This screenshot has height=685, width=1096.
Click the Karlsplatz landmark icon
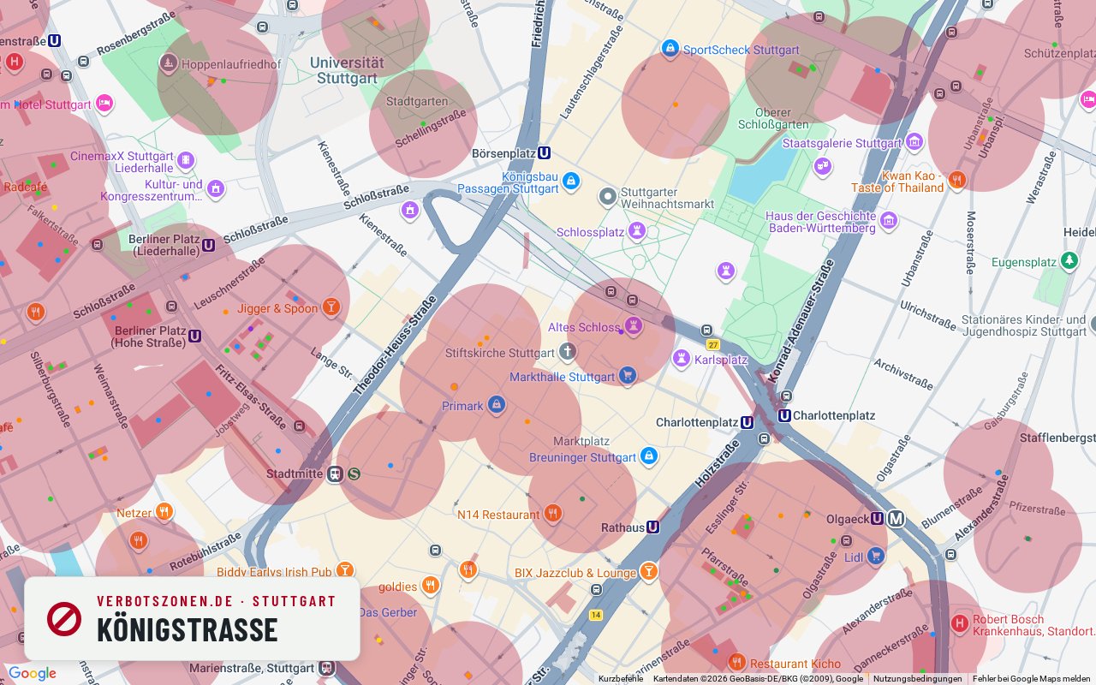682,358
